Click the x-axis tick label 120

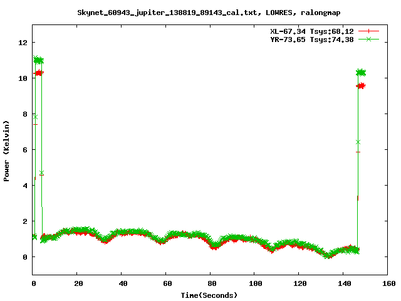pos(300,283)
